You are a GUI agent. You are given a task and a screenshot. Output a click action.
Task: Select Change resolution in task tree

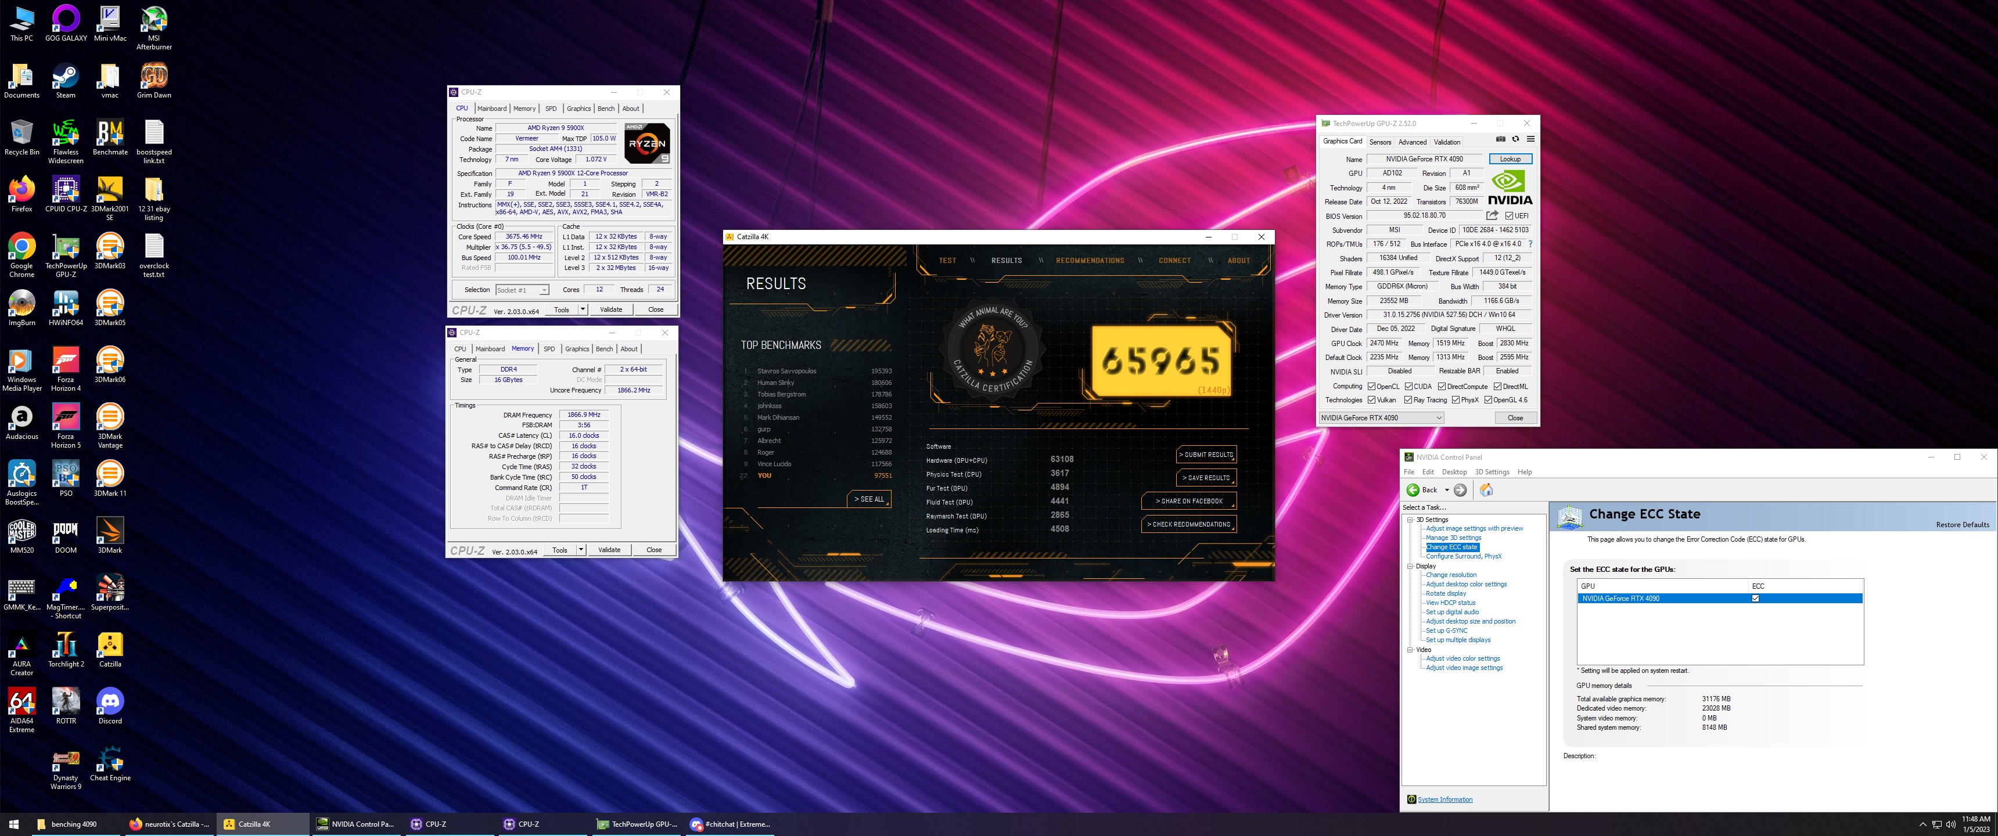(1450, 575)
